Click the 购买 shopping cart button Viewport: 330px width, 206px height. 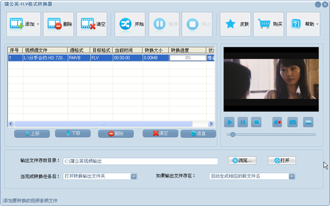268,24
